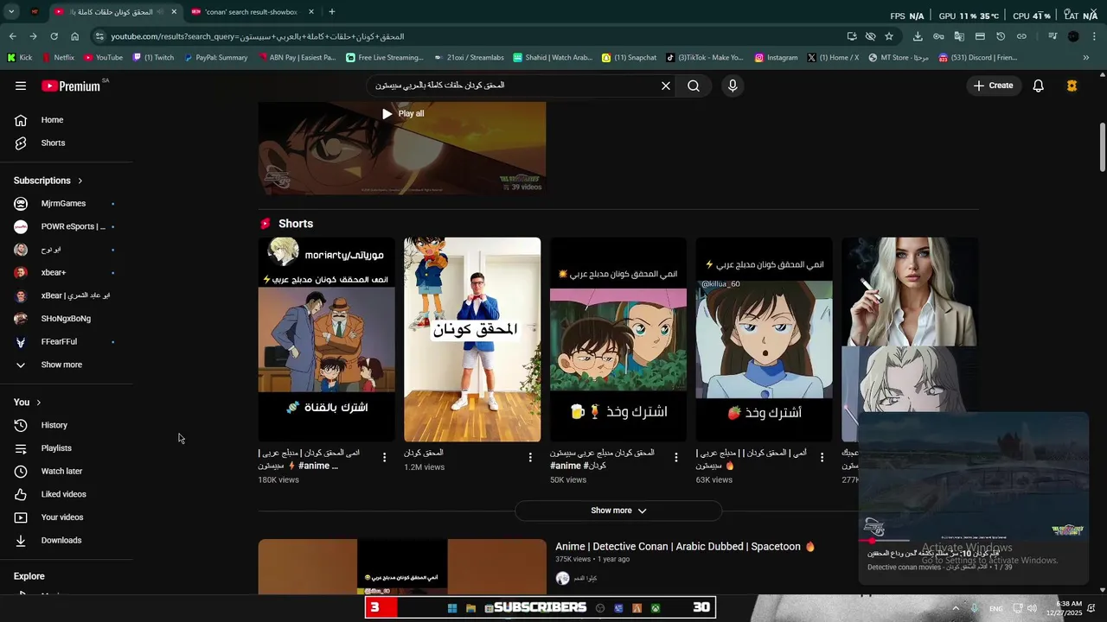The height and width of the screenshot is (622, 1107).
Task: Open the browser three-dot menu
Action: point(1094,36)
